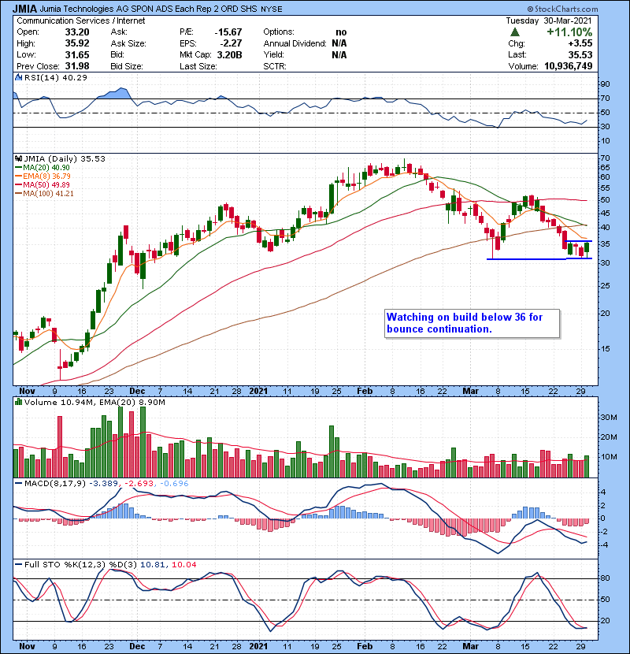Screen dimensions: 630x654
Task: Click 'Communication Services / Internet' sector text
Action: (x=81, y=20)
